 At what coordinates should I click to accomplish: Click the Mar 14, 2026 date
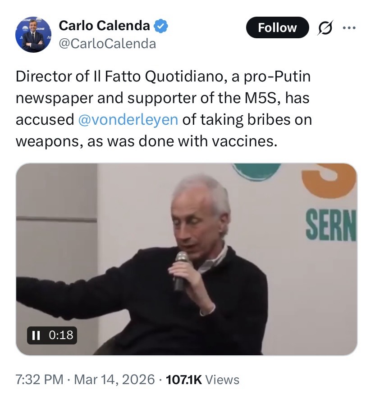pyautogui.click(x=114, y=380)
